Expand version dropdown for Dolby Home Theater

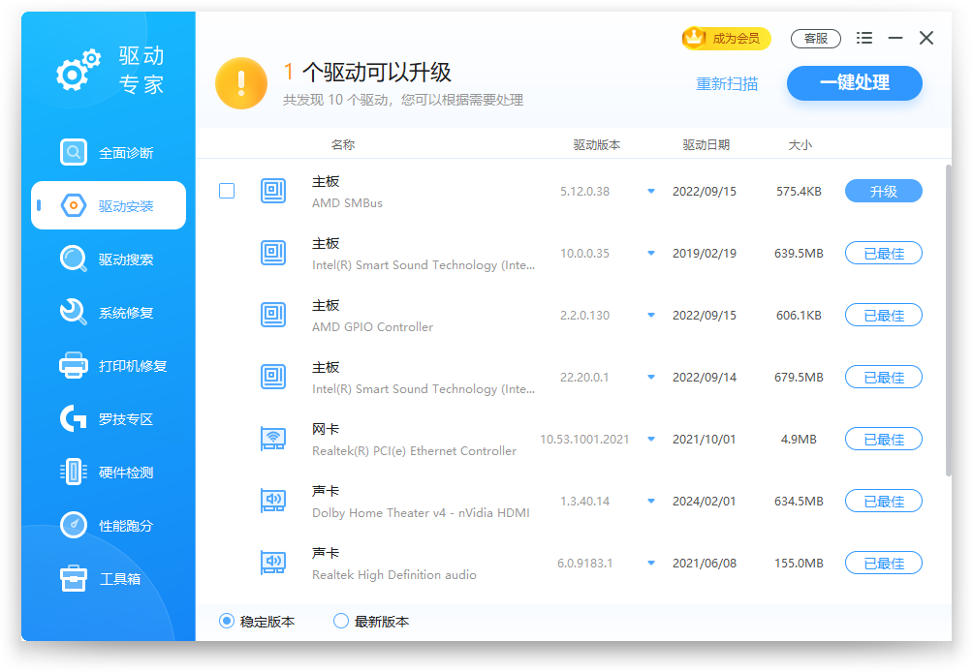[x=651, y=502]
